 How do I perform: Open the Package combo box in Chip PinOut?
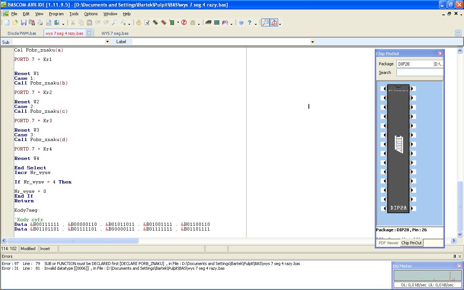tap(420, 64)
